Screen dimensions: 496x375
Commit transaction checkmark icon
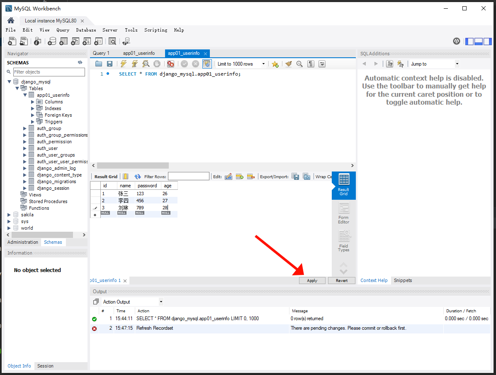[x=185, y=64]
